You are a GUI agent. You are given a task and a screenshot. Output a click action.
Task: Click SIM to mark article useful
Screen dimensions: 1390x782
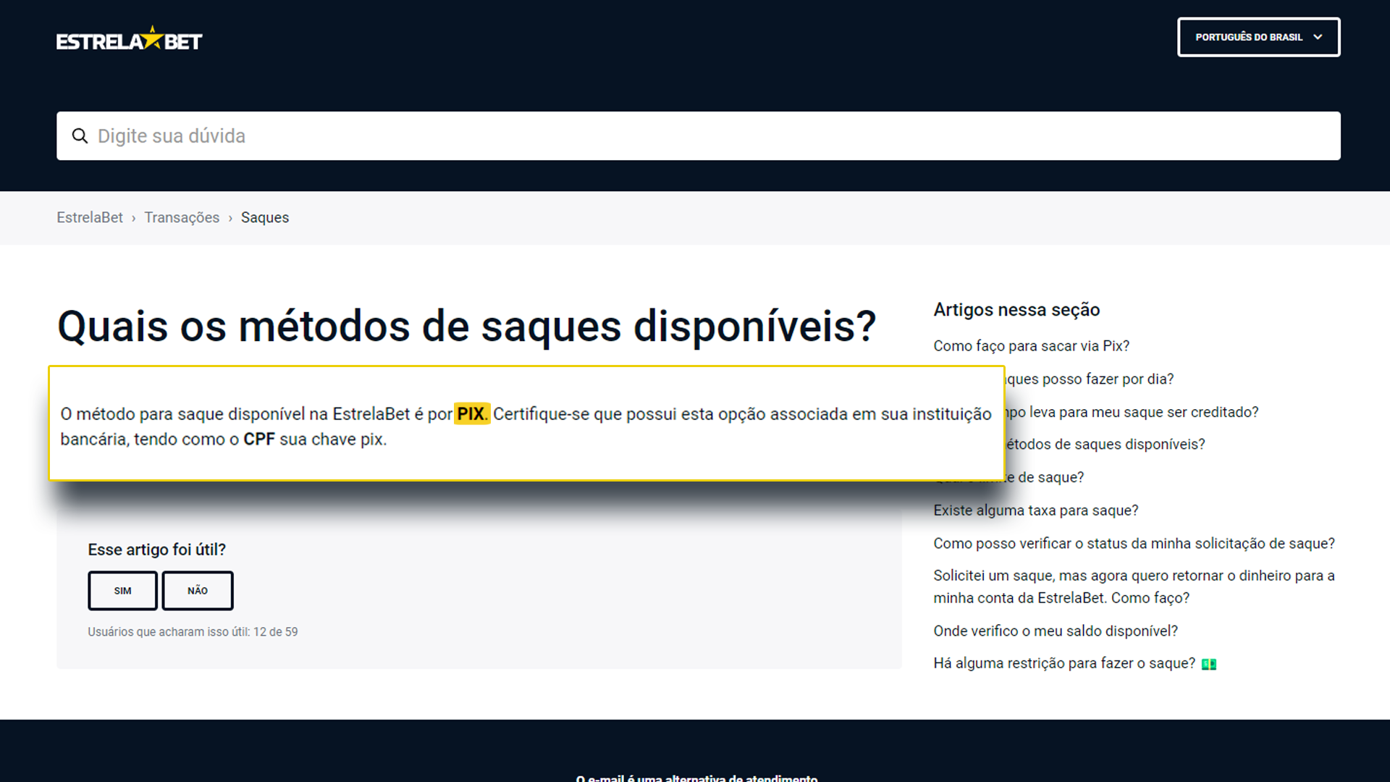[x=122, y=591]
